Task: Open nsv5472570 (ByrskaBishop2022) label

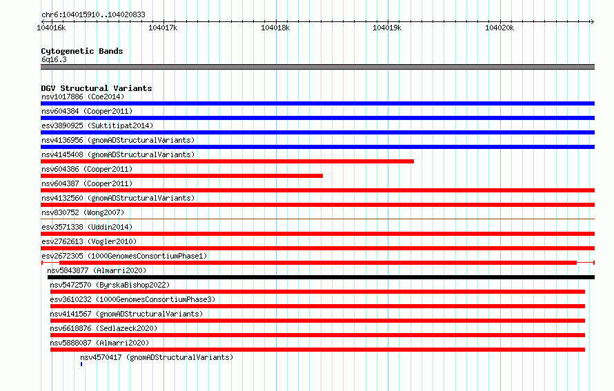Action: (x=110, y=285)
